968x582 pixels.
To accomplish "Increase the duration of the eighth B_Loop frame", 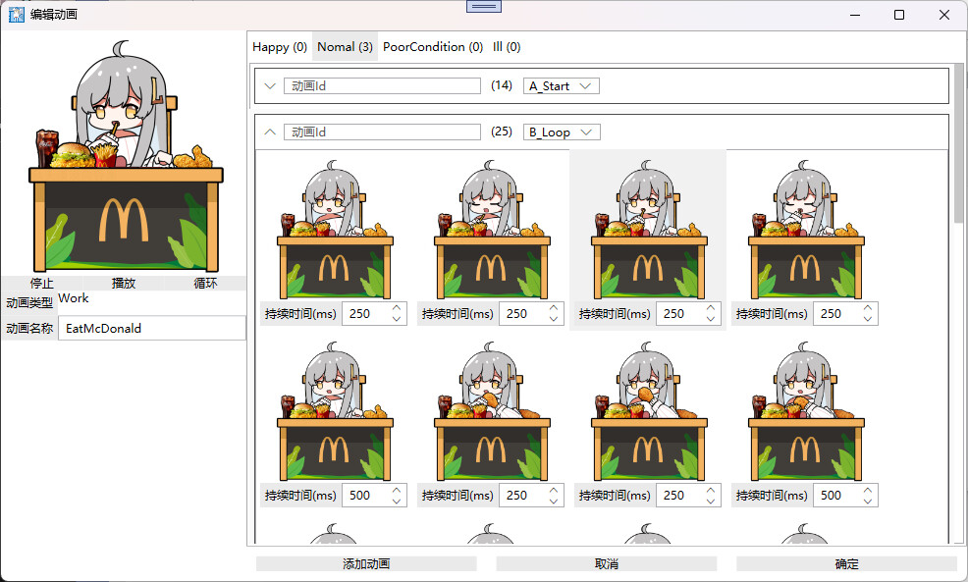I will pos(868,490).
